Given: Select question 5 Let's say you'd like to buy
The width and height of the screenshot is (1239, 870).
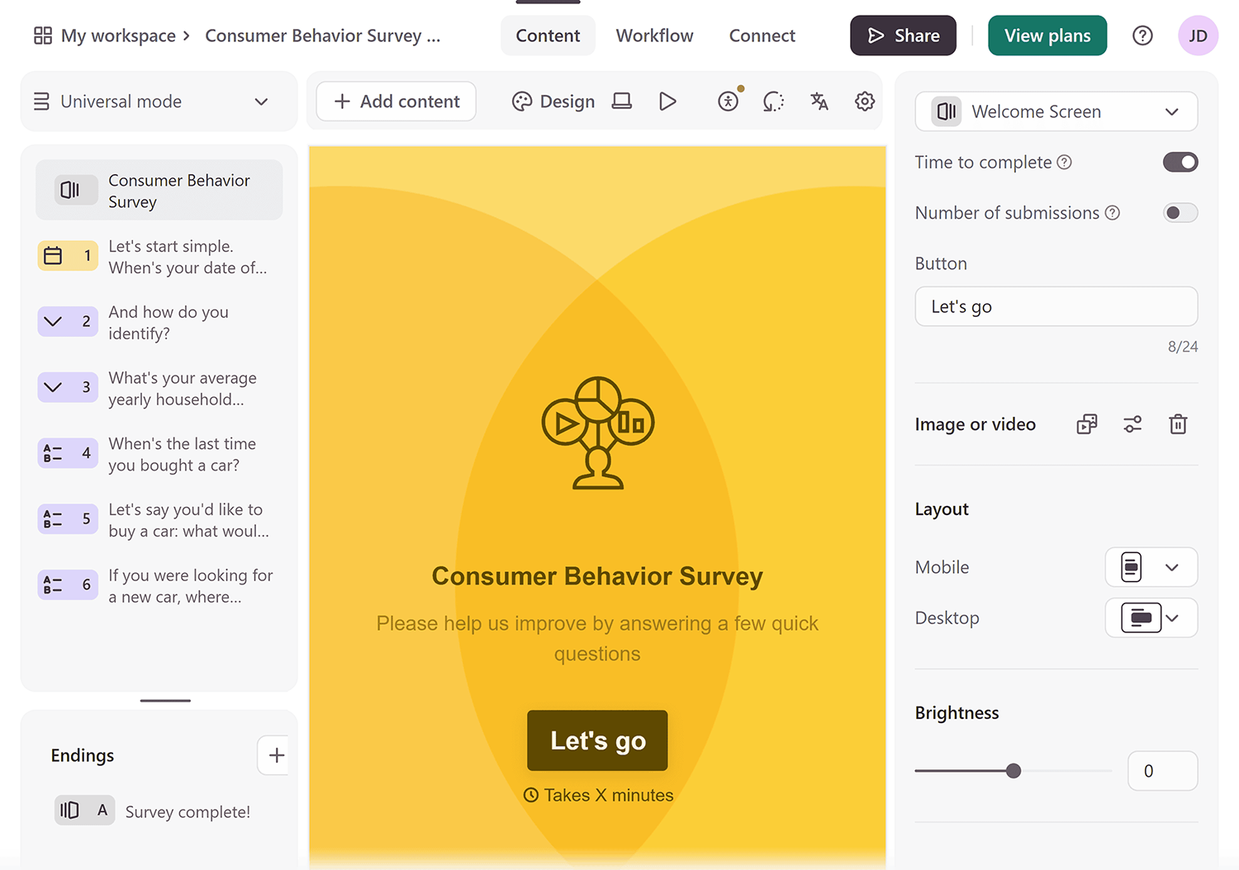Looking at the screenshot, I should (x=159, y=520).
